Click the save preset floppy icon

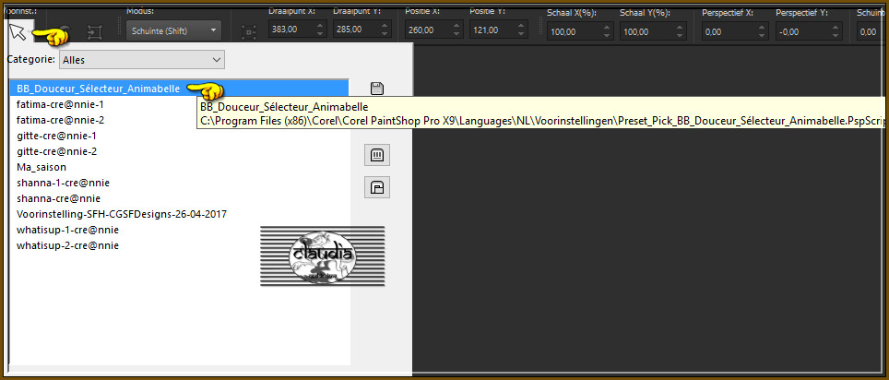click(377, 88)
